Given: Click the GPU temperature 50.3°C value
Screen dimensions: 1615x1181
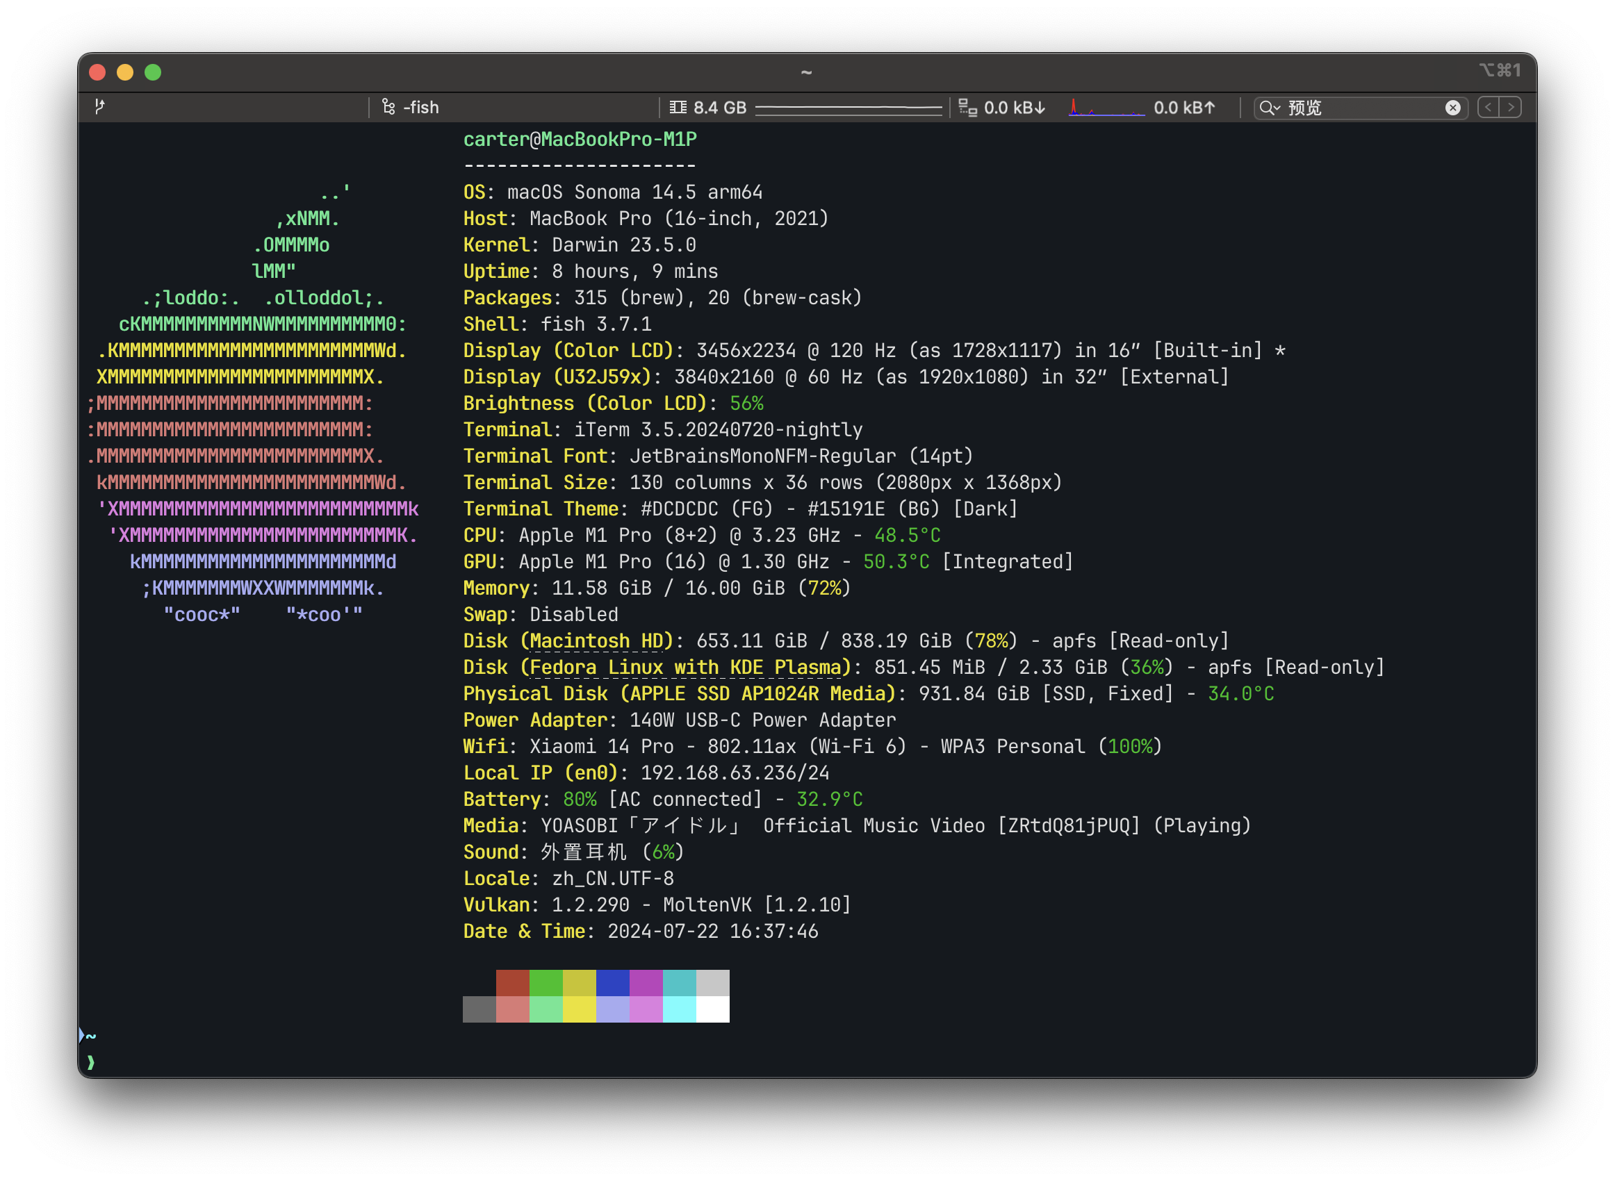Looking at the screenshot, I should coord(896,563).
